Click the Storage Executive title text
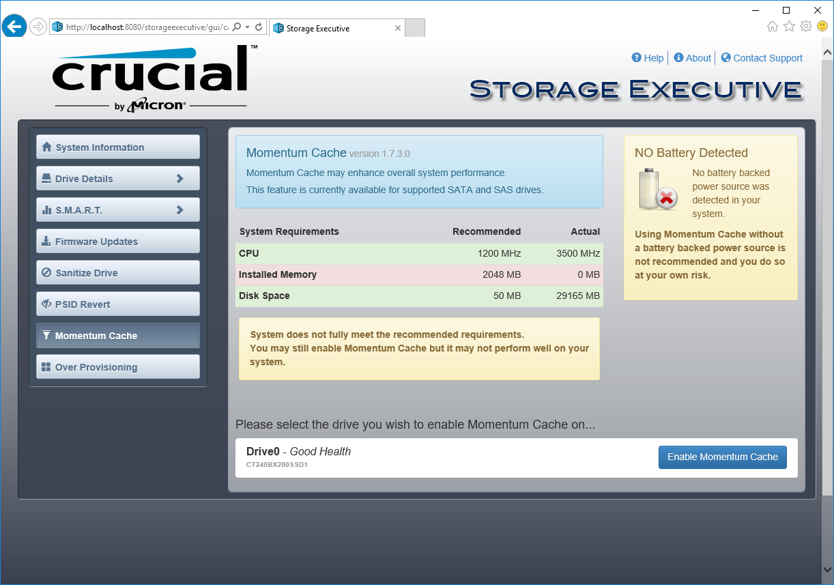This screenshot has width=834, height=585. (x=636, y=89)
